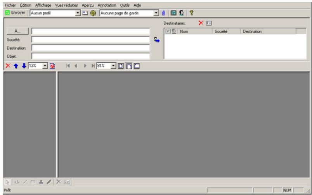Select the pointer annotation tool
The height and width of the screenshot is (195, 312).
[7, 182]
